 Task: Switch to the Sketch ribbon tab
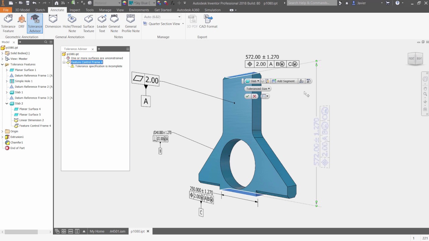click(40, 10)
